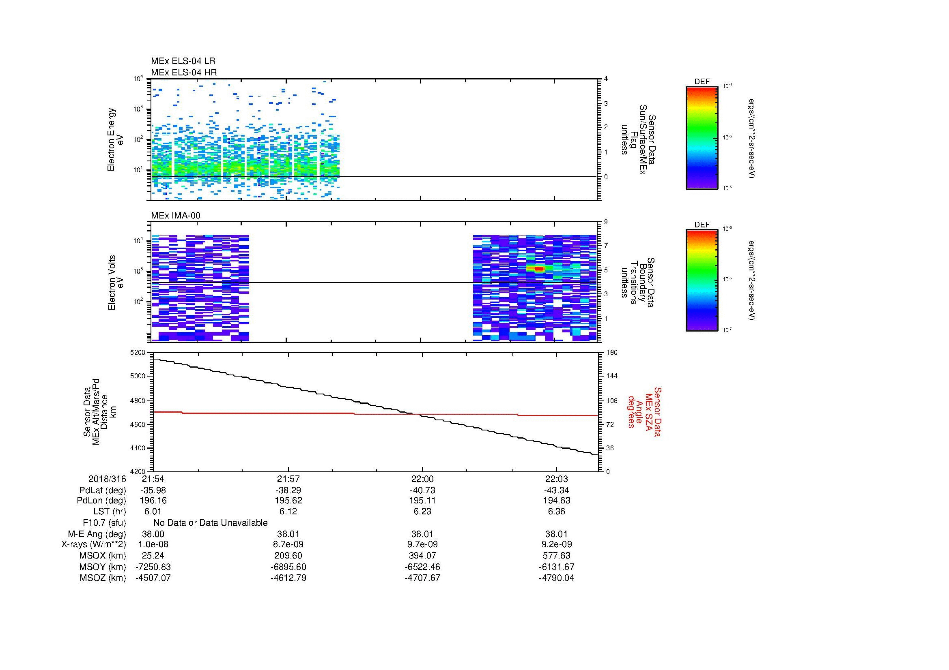The height and width of the screenshot is (670, 949).
Task: Click PdLat value '-38.29'
Action: 288,490
